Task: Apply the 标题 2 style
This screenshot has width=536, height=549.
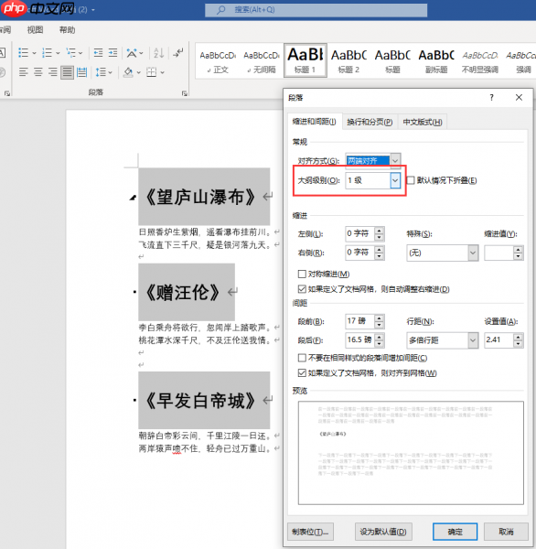Action: tap(348, 60)
